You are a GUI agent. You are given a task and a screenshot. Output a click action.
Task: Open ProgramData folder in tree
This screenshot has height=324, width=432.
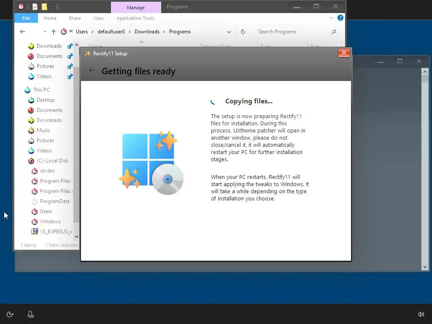[x=54, y=201]
